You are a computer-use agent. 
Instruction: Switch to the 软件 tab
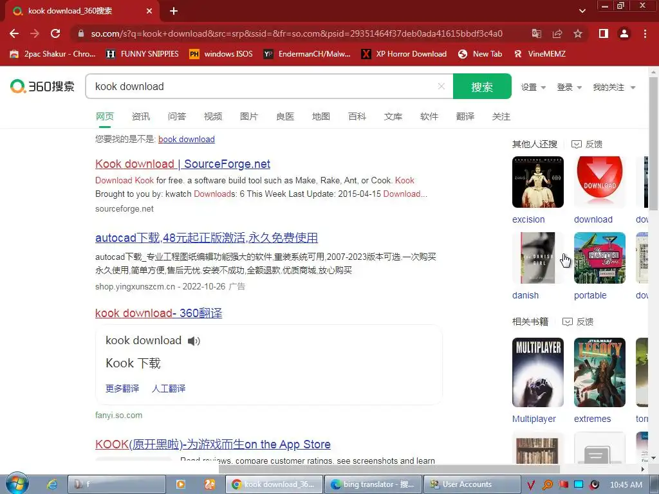(x=429, y=116)
